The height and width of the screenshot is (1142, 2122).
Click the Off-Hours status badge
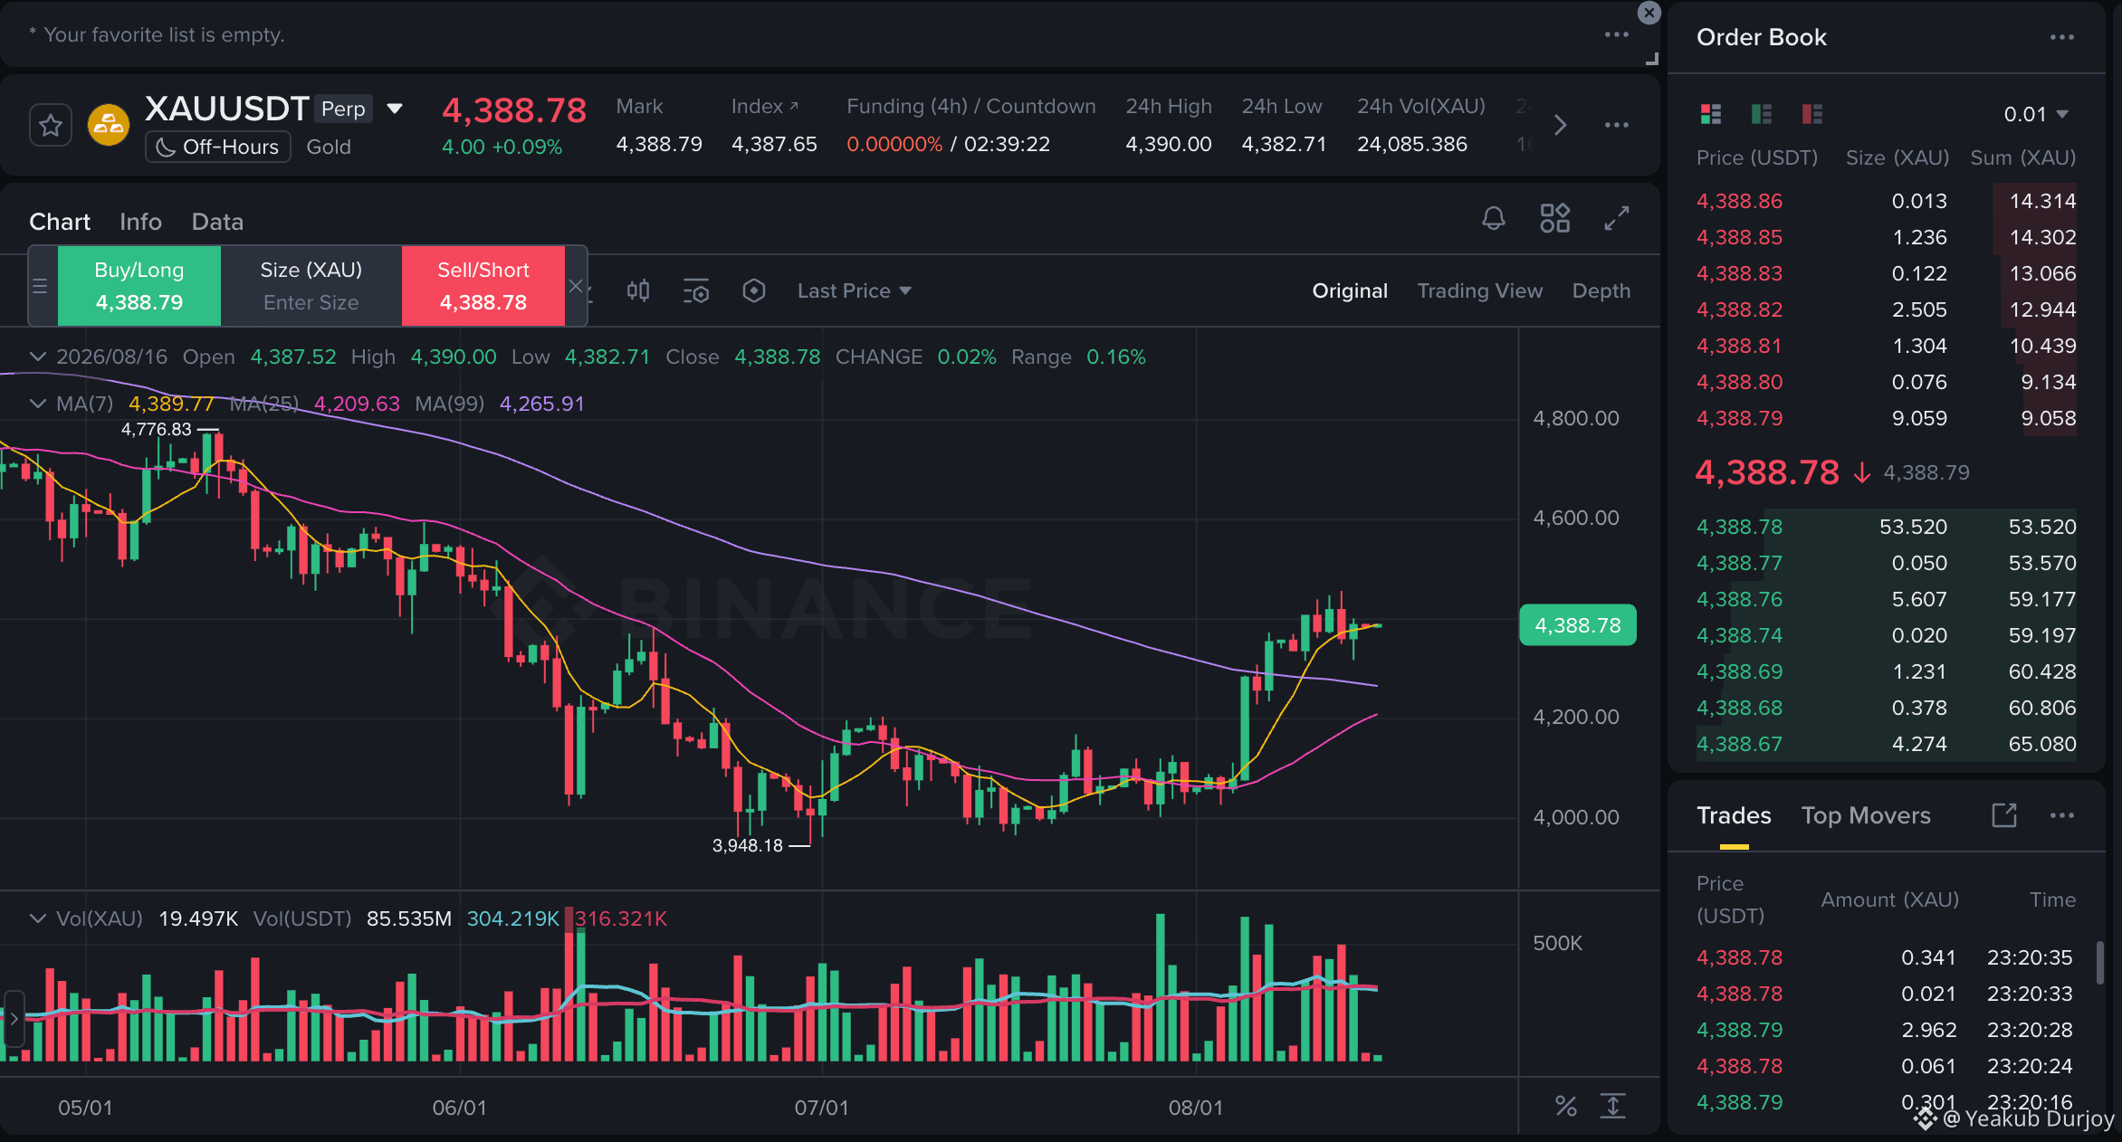[218, 147]
